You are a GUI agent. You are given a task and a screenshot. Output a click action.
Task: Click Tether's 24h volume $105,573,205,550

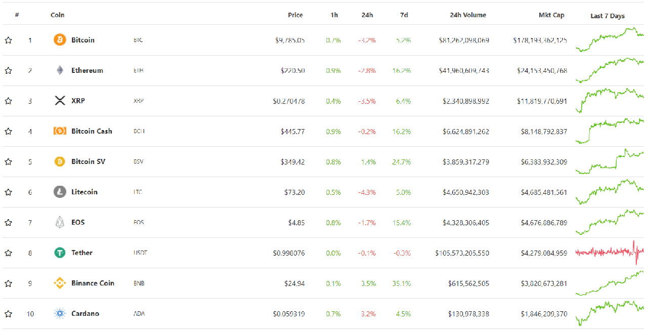click(462, 253)
